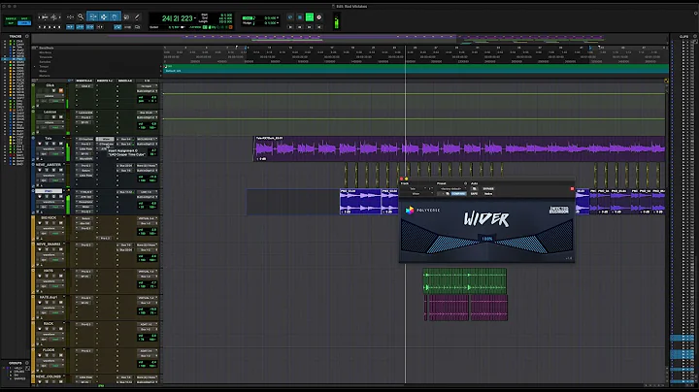Click the plugin settings librarian menu icon

click(465, 183)
